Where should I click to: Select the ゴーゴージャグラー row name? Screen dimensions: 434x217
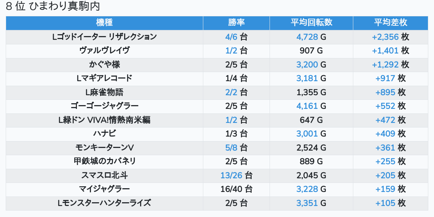[x=104, y=106]
